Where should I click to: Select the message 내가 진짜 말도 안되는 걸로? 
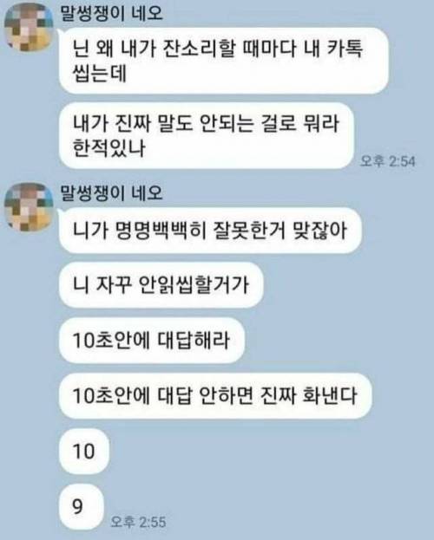[207, 135]
